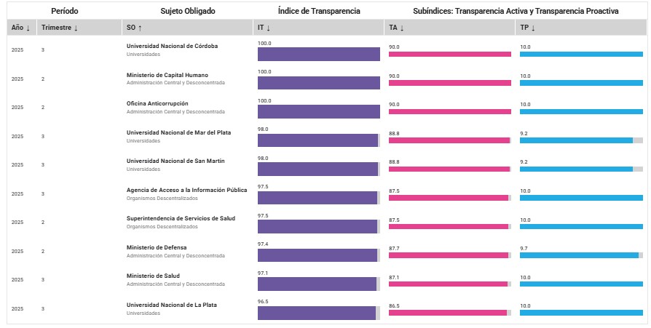Select Superintendencia de Servicios de Salud
This screenshot has width=651, height=328.
tap(181, 218)
